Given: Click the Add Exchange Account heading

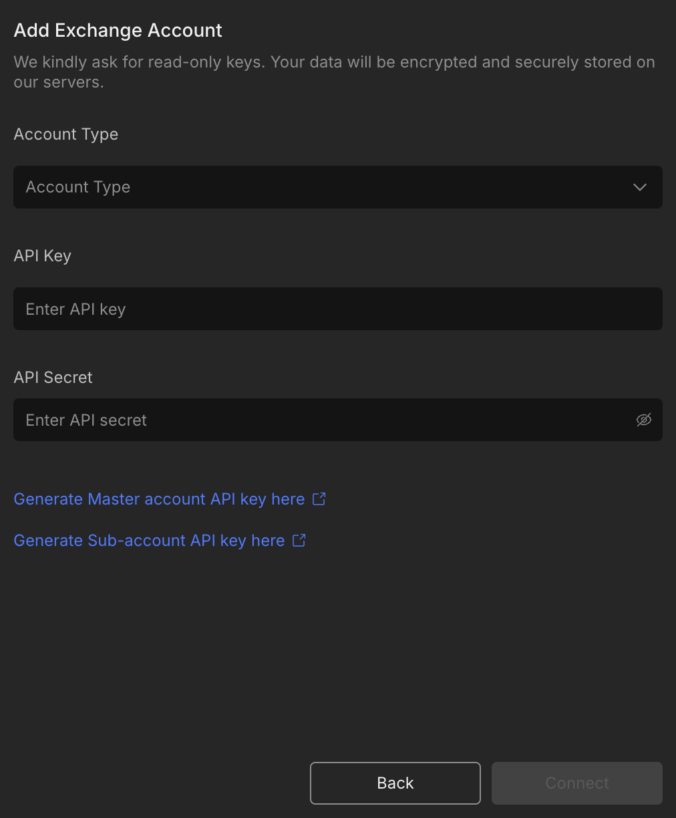Looking at the screenshot, I should (x=118, y=31).
